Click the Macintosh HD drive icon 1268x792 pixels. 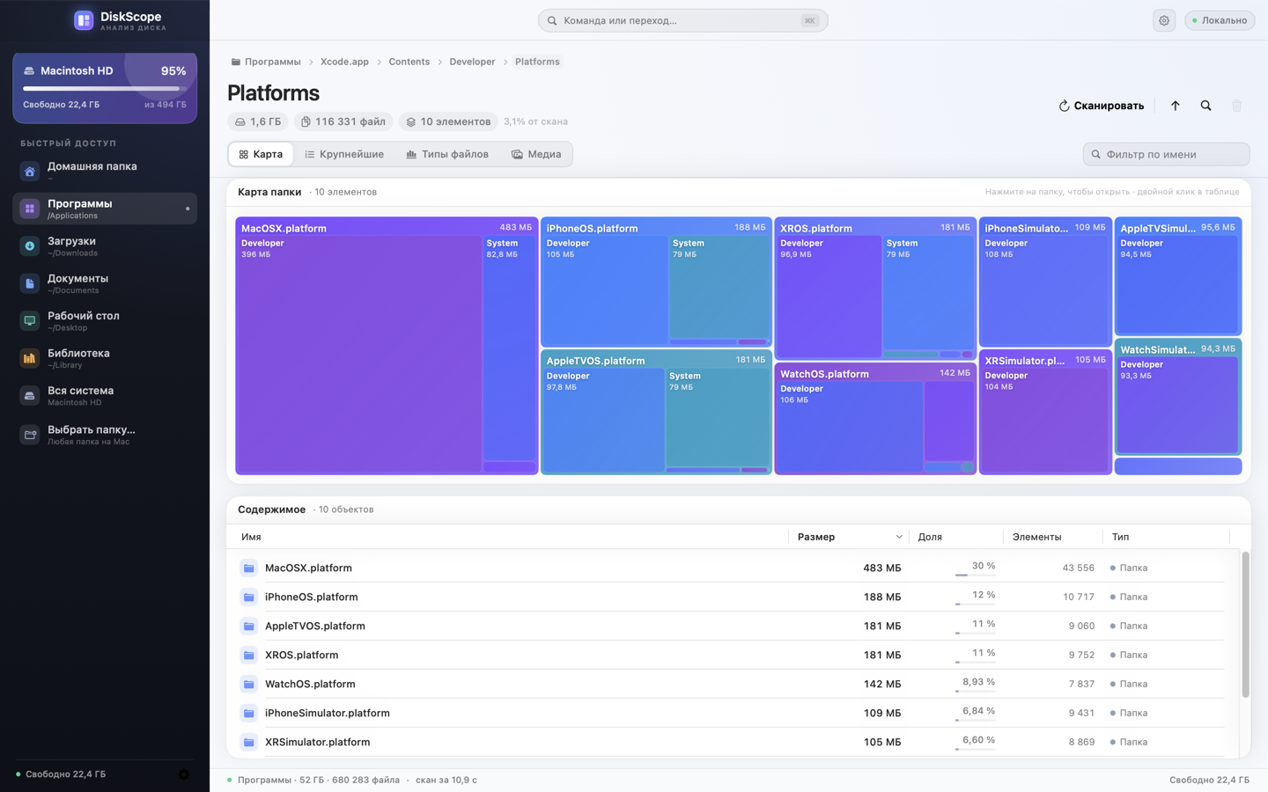point(29,70)
